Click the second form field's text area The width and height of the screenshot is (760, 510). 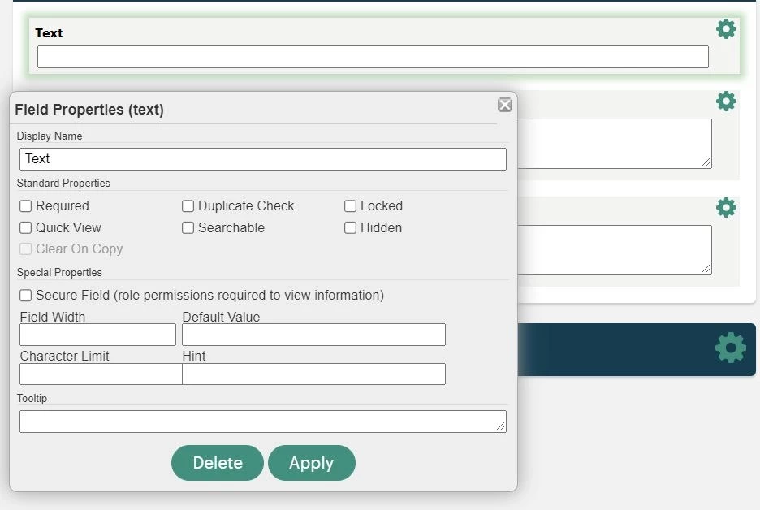pyautogui.click(x=614, y=144)
